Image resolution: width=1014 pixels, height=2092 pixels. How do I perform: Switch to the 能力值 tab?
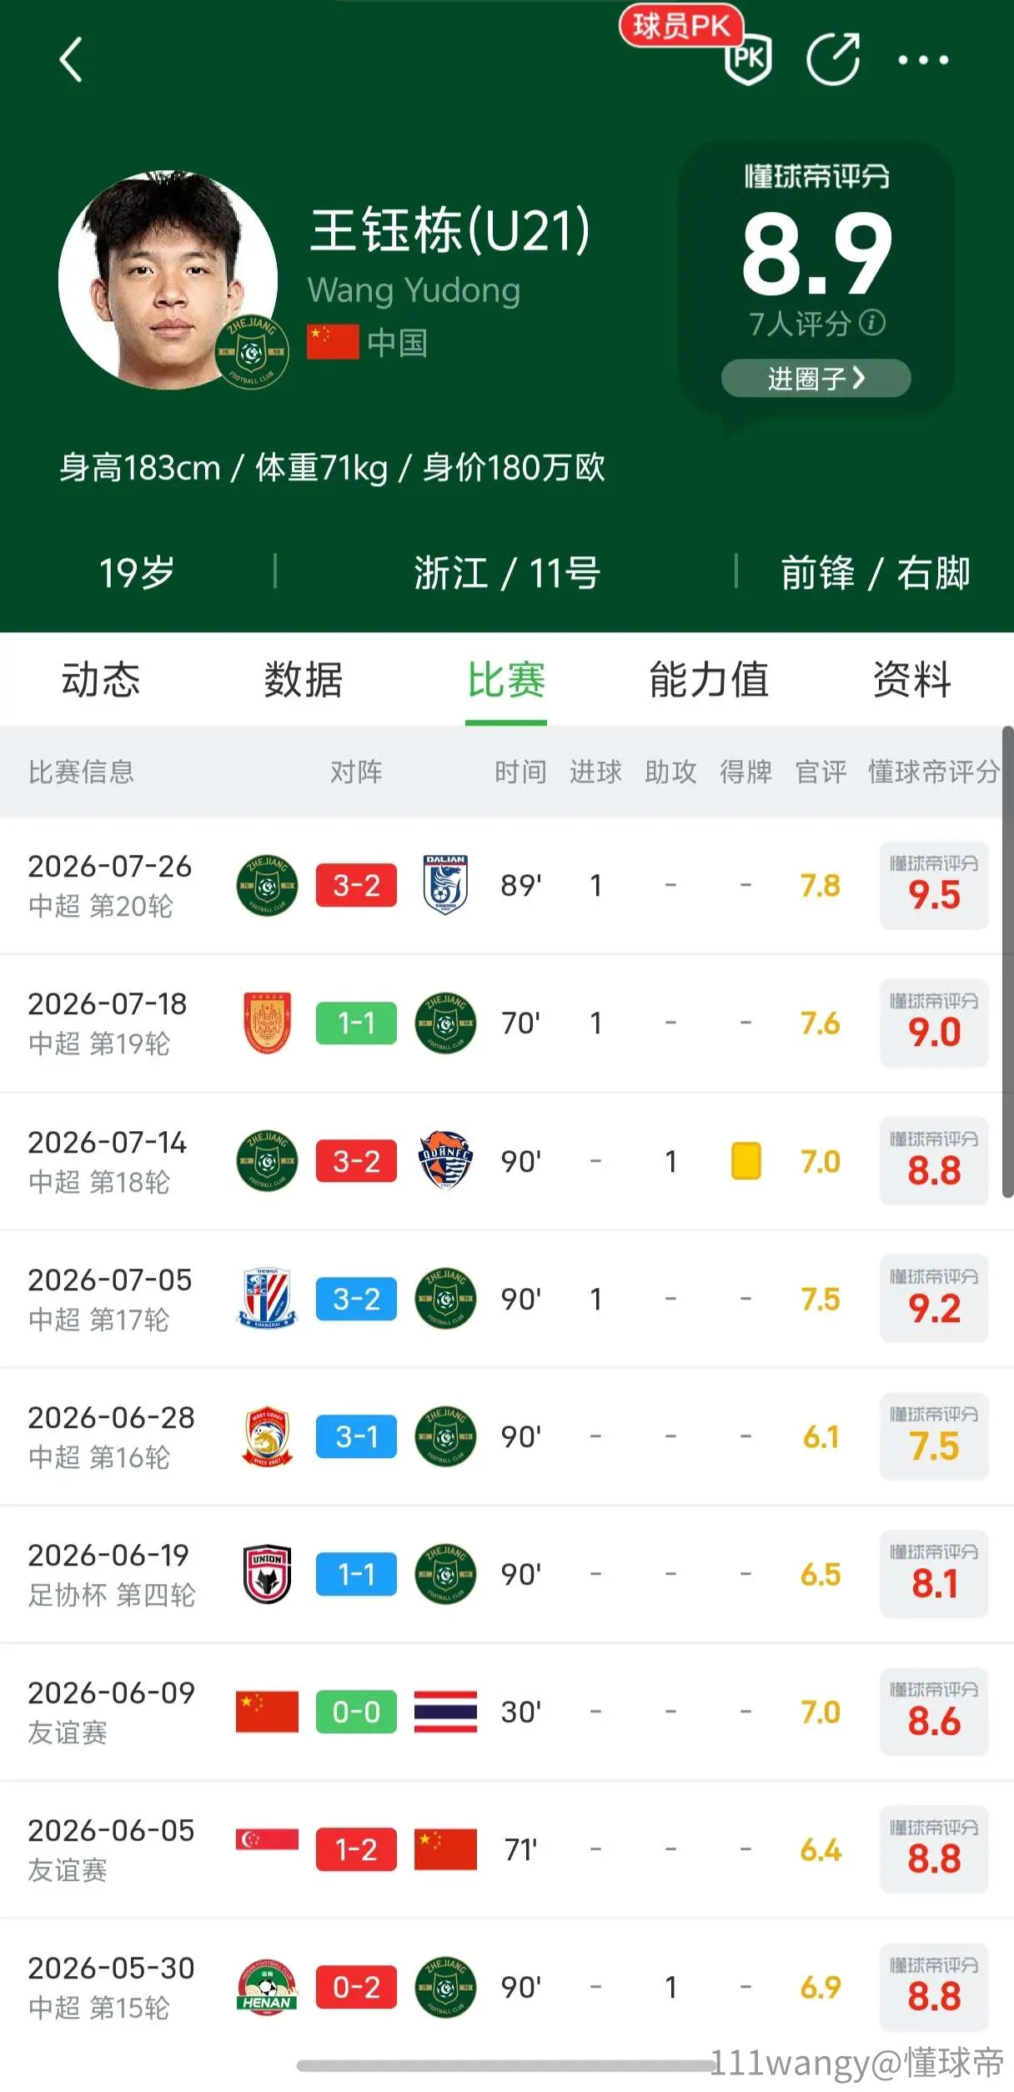click(709, 679)
